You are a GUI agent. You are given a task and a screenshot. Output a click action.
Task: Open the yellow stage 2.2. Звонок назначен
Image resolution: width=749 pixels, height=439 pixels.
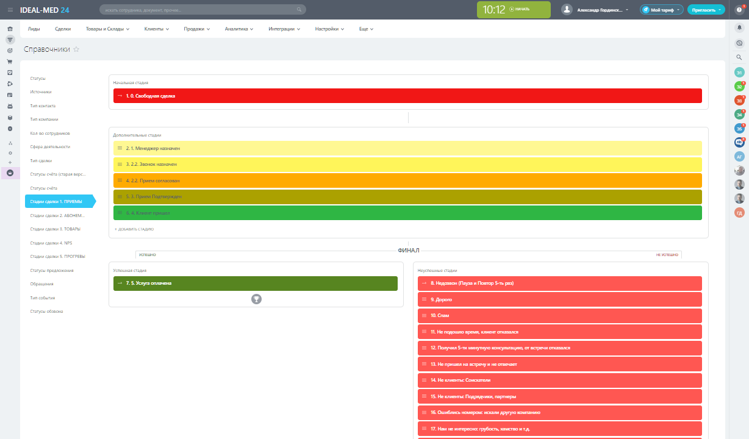(407, 165)
